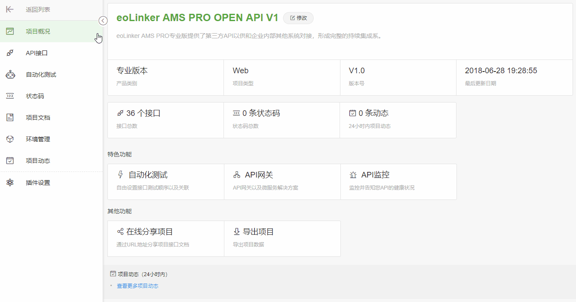
Task: Follow the 查看更多项目动态 link
Action: tap(138, 286)
